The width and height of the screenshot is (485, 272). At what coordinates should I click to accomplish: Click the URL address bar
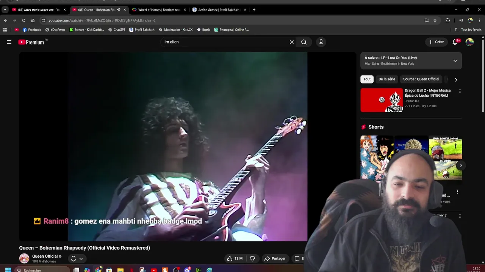tap(231, 20)
